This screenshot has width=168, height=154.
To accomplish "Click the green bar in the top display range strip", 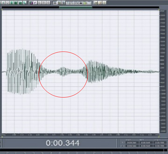I will click(x=76, y=7).
